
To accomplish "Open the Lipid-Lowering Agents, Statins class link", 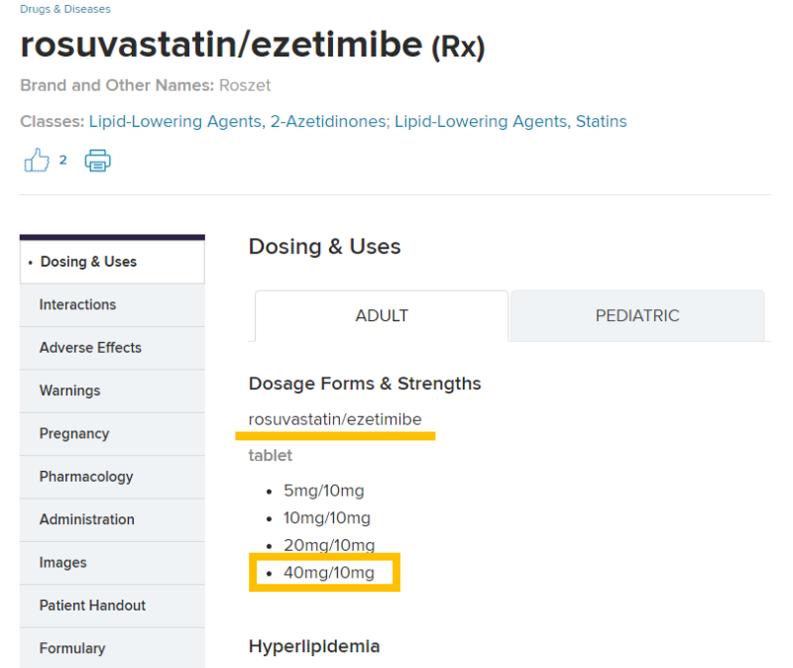I will (510, 122).
